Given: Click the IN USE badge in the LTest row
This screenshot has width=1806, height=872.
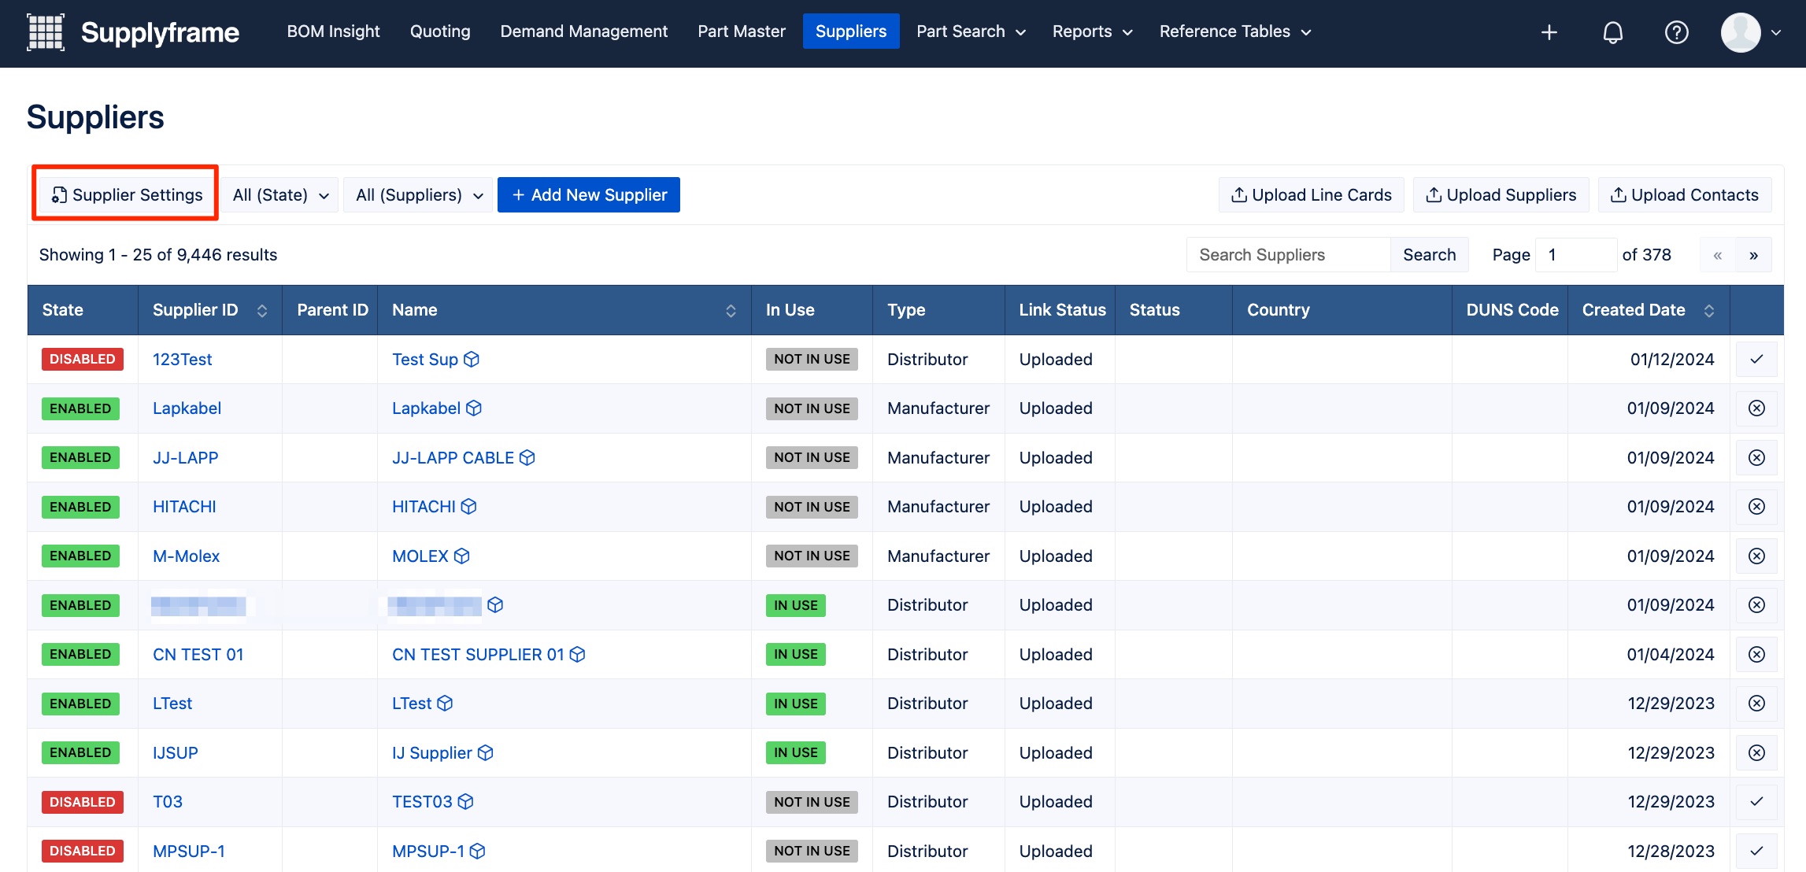Looking at the screenshot, I should [x=795, y=703].
